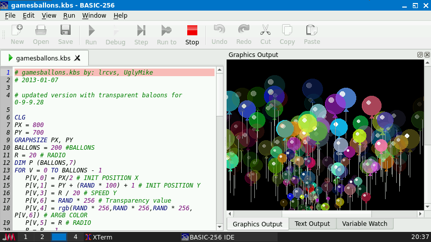Click the Run to toolbar icon

pyautogui.click(x=167, y=35)
